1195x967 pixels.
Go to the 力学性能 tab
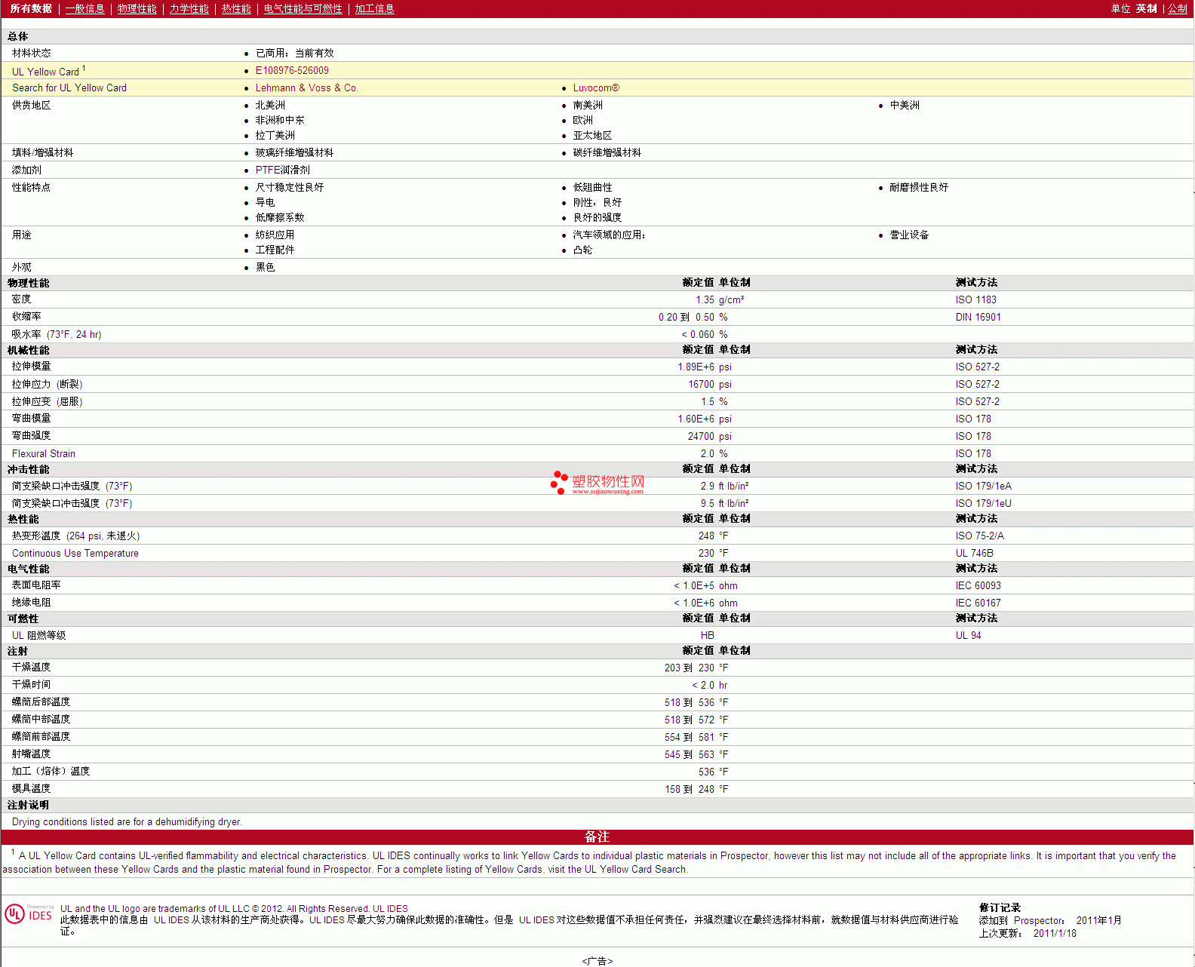[x=189, y=8]
